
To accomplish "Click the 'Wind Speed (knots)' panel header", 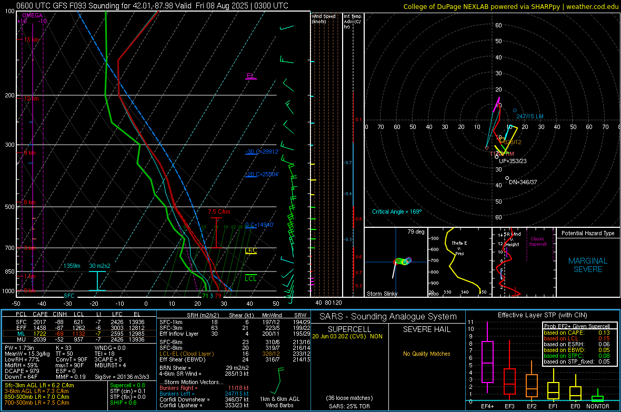I will click(x=324, y=19).
